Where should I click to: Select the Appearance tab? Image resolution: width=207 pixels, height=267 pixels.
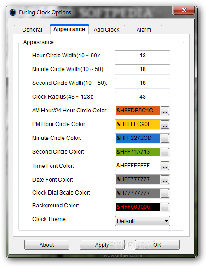(x=69, y=29)
